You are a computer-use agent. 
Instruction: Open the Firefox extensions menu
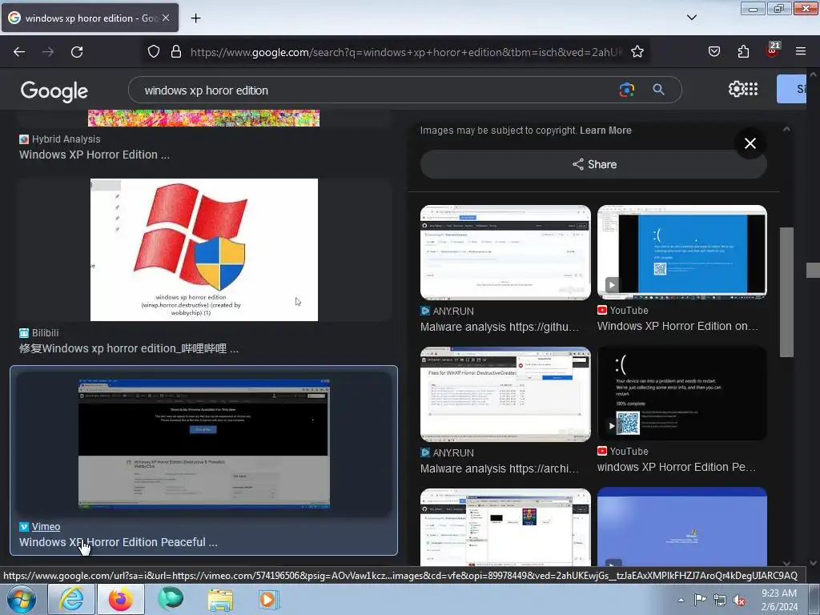click(x=743, y=51)
